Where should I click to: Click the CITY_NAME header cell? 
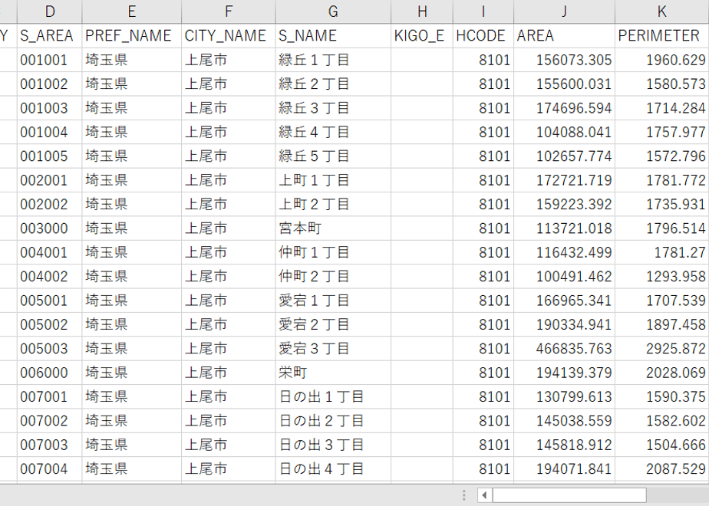[229, 36]
